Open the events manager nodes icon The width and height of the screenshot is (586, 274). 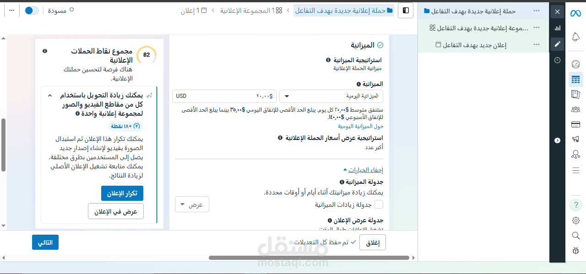(x=575, y=155)
